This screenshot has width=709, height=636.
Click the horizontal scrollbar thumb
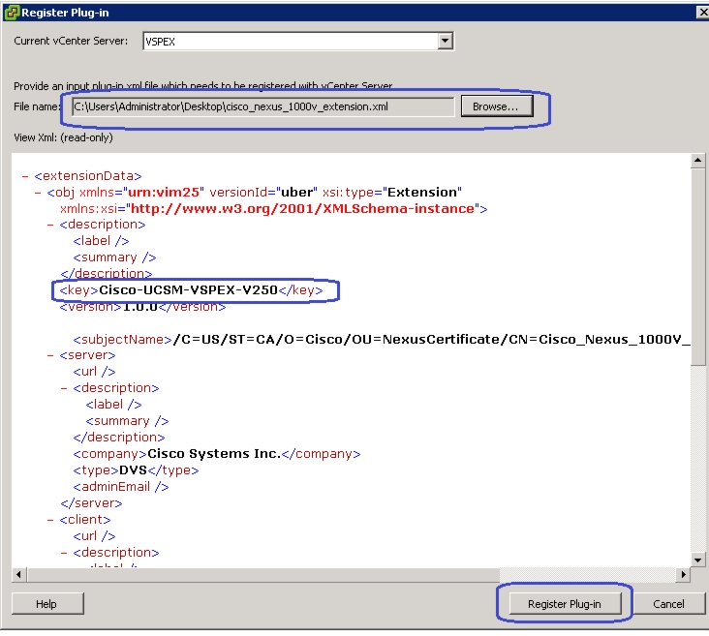pyautogui.click(x=262, y=574)
